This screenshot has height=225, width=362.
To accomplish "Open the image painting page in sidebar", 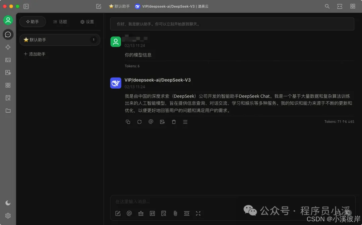I will click(x=8, y=60).
